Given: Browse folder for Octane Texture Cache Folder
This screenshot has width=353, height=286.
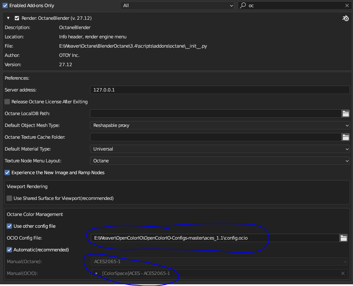Looking at the screenshot, I should click(x=345, y=137).
